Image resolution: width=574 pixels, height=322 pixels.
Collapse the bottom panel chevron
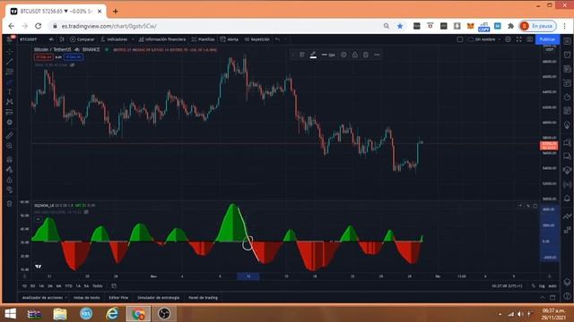click(x=542, y=298)
